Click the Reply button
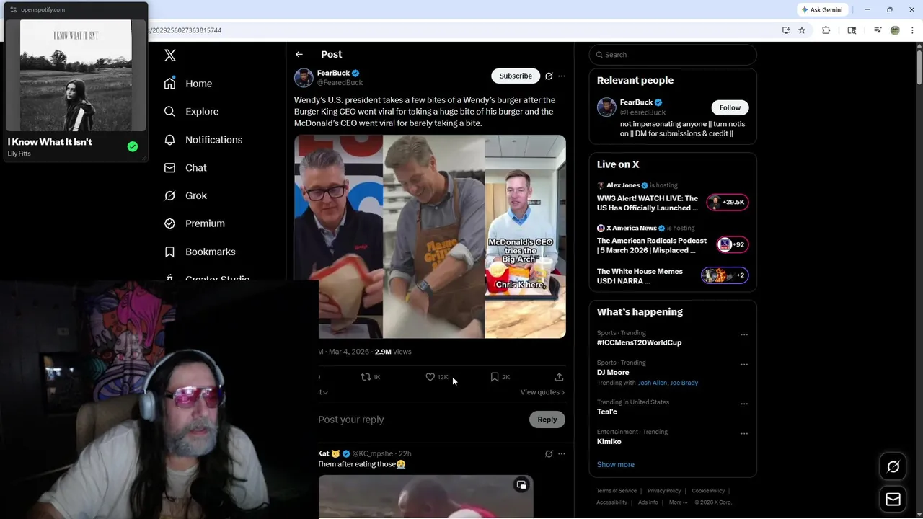Image resolution: width=923 pixels, height=519 pixels. click(x=547, y=420)
